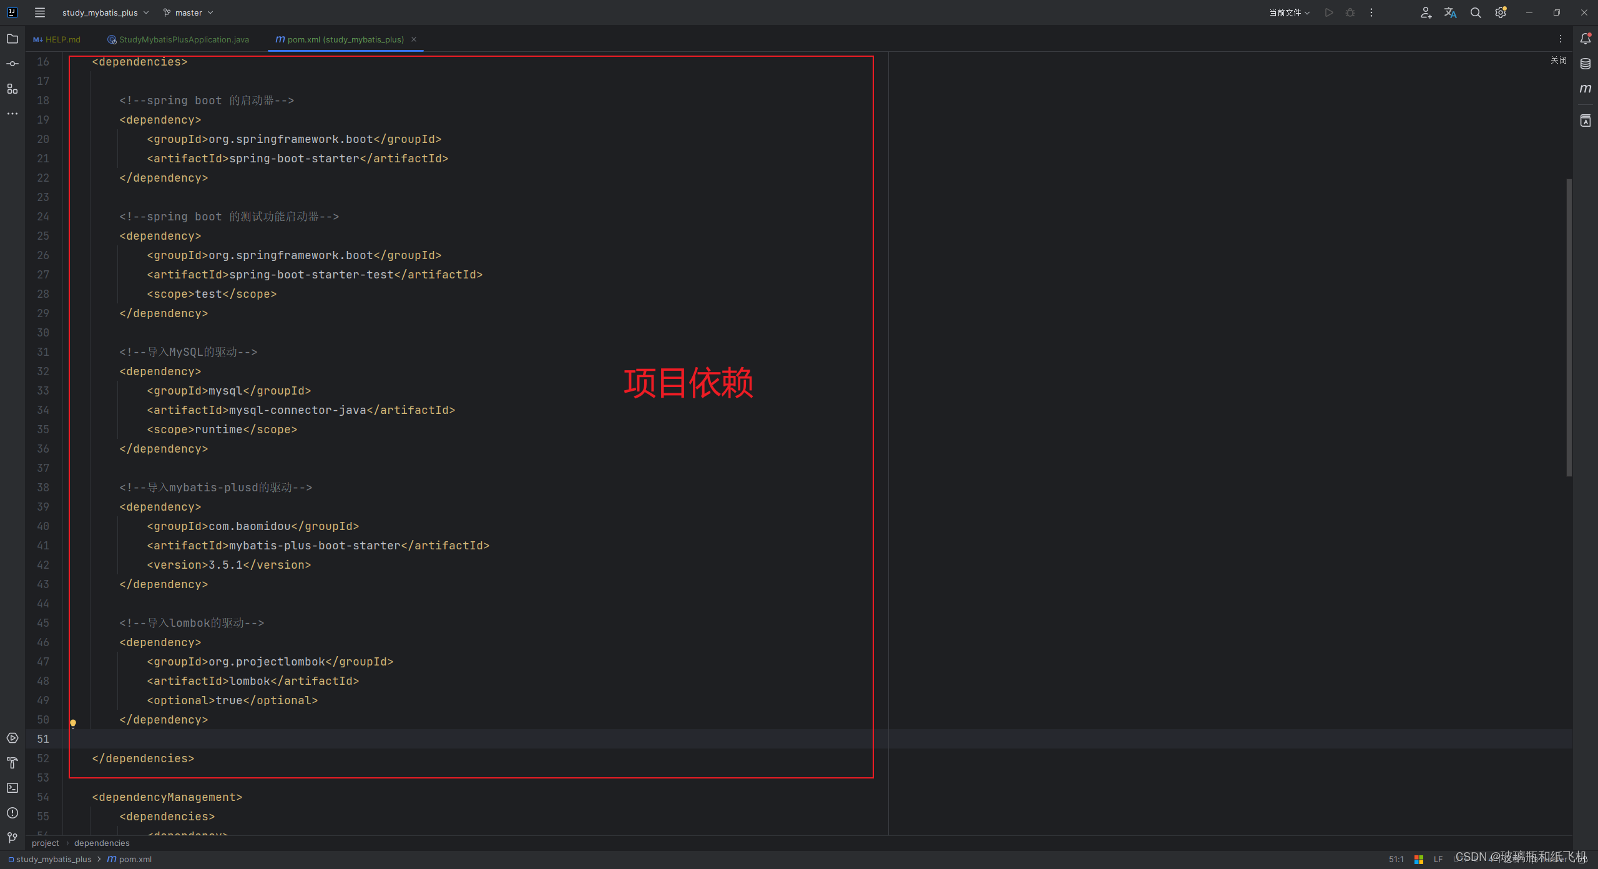Open the dictionary book tool window

(1586, 121)
